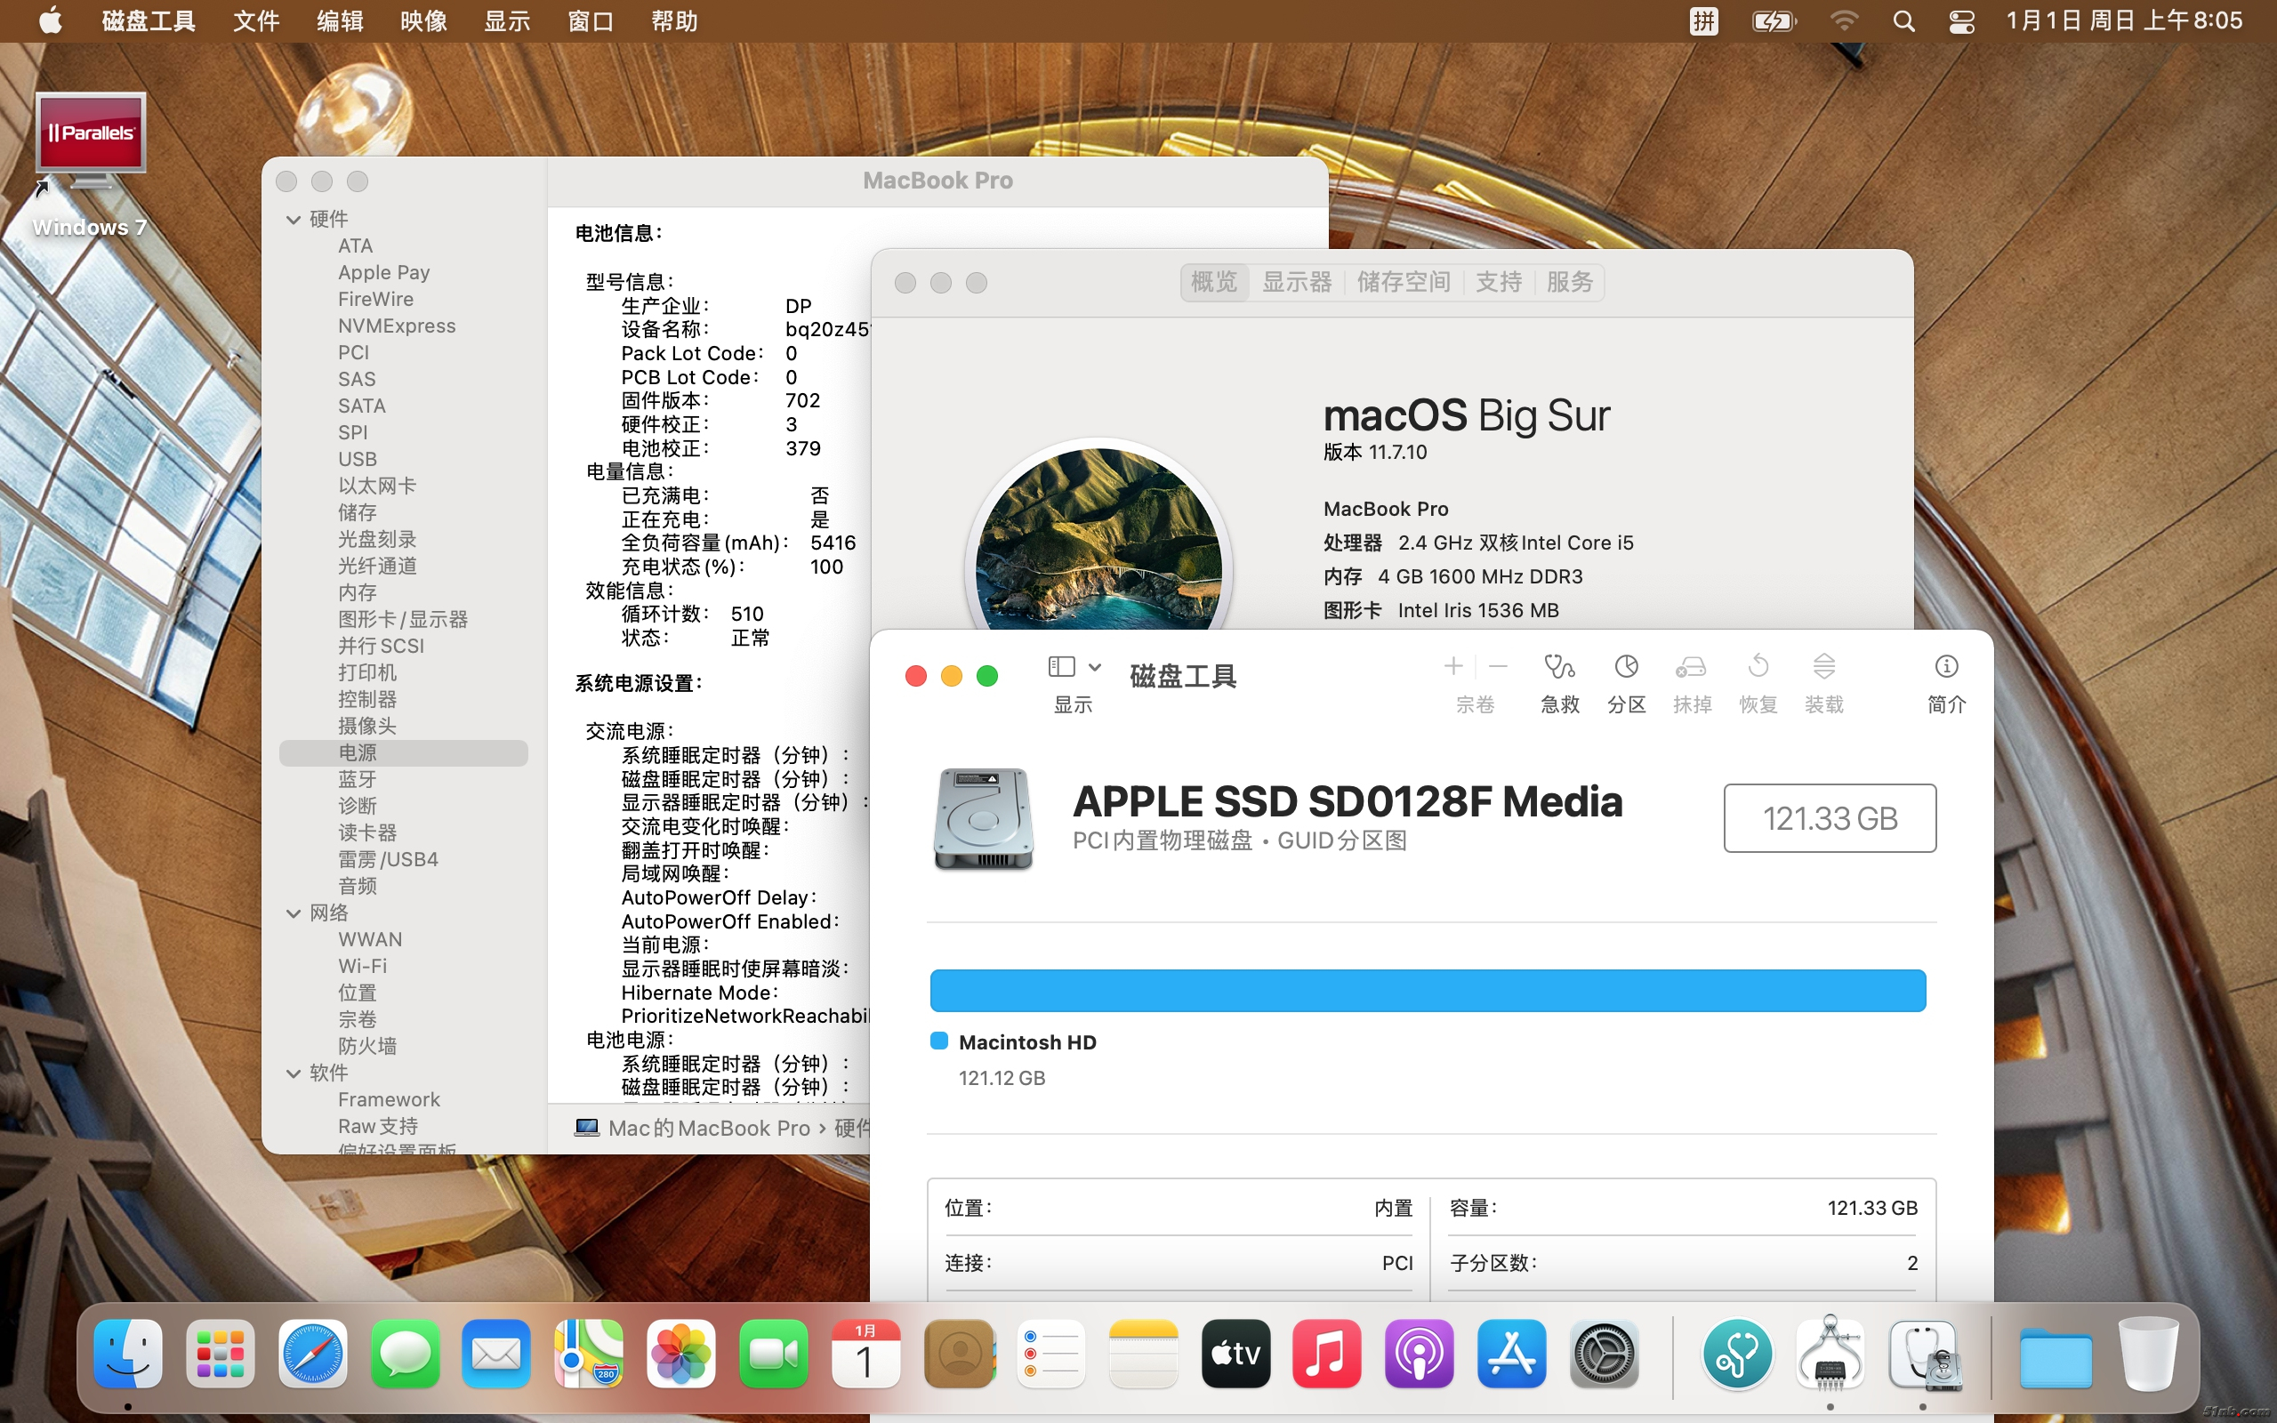Click the Restore (恢复) toolbar icon
The height and width of the screenshot is (1423, 2277).
(1758, 667)
